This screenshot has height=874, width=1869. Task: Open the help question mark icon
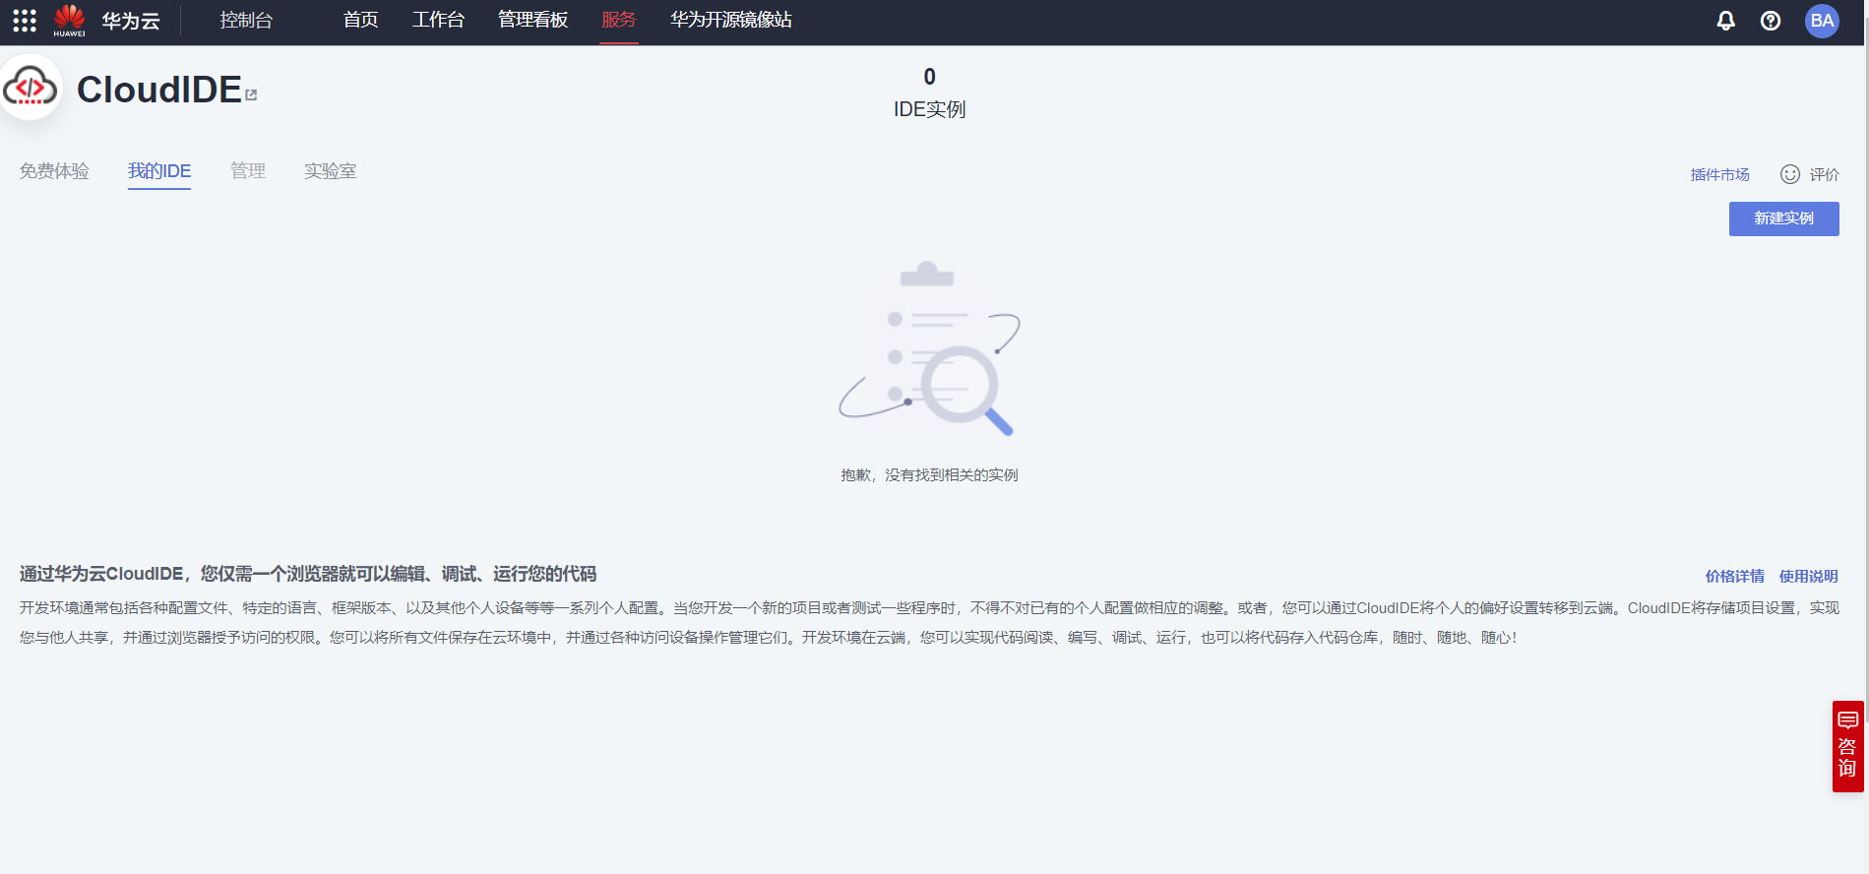click(1771, 21)
